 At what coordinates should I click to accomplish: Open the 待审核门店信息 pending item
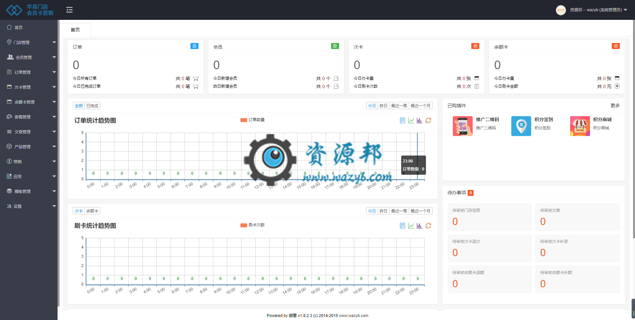489,217
